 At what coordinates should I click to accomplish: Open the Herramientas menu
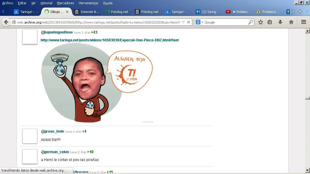(88, 3)
